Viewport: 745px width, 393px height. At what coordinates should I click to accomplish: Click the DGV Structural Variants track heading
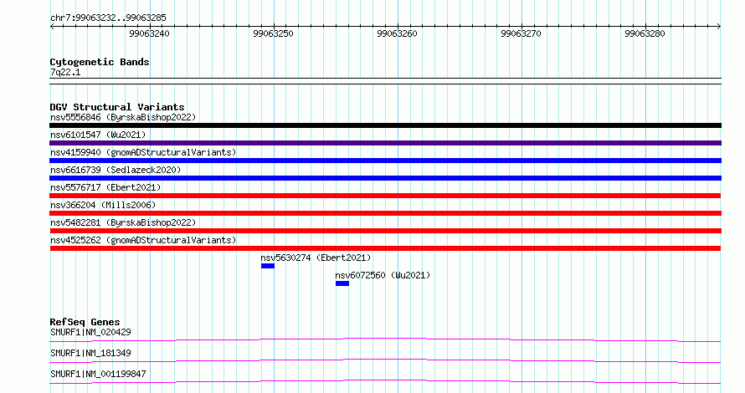[x=117, y=107]
